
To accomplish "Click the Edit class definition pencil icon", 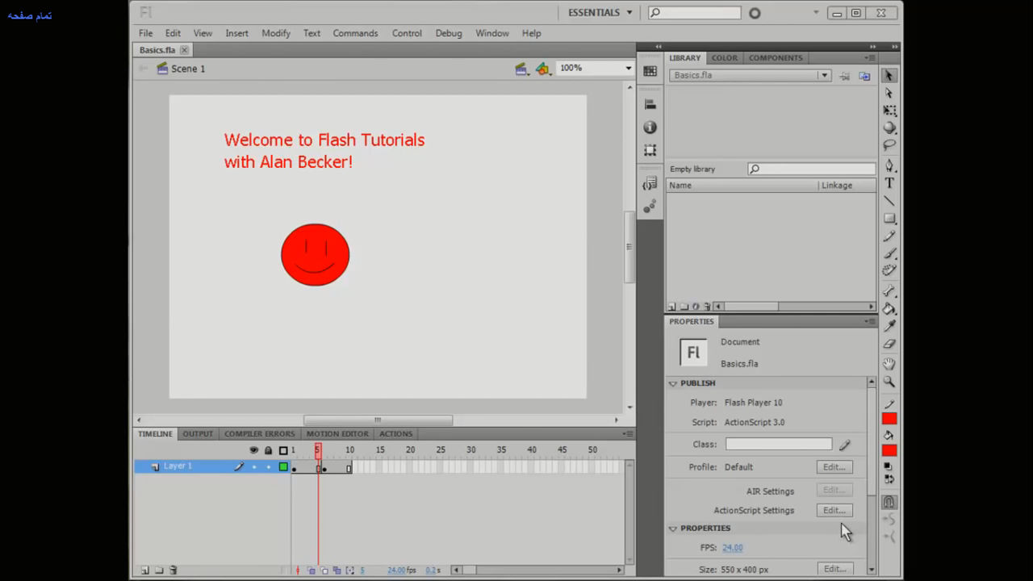I will coord(844,445).
